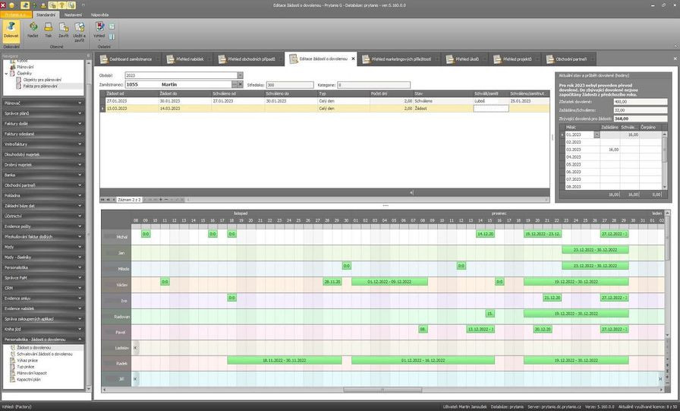Open the Vzhled appearance icon
680x411 pixels.
coord(99,29)
